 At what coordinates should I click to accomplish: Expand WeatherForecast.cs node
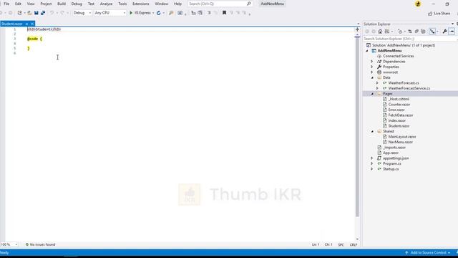377,83
